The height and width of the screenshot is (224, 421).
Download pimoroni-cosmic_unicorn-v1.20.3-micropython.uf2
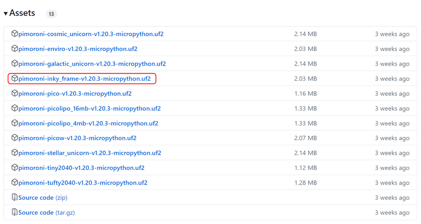(91, 34)
